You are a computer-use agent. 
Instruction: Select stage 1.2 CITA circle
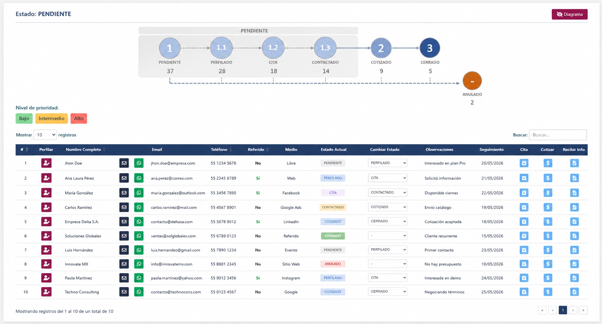[x=273, y=47]
